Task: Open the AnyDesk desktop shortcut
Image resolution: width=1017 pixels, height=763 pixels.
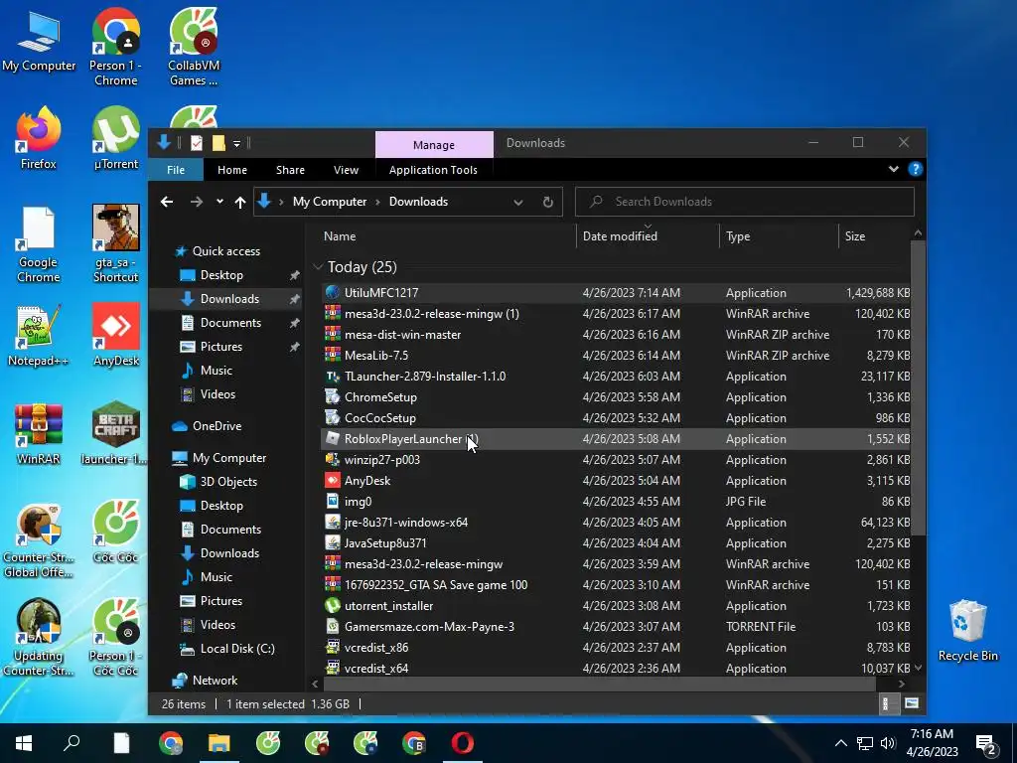Action: tap(115, 336)
